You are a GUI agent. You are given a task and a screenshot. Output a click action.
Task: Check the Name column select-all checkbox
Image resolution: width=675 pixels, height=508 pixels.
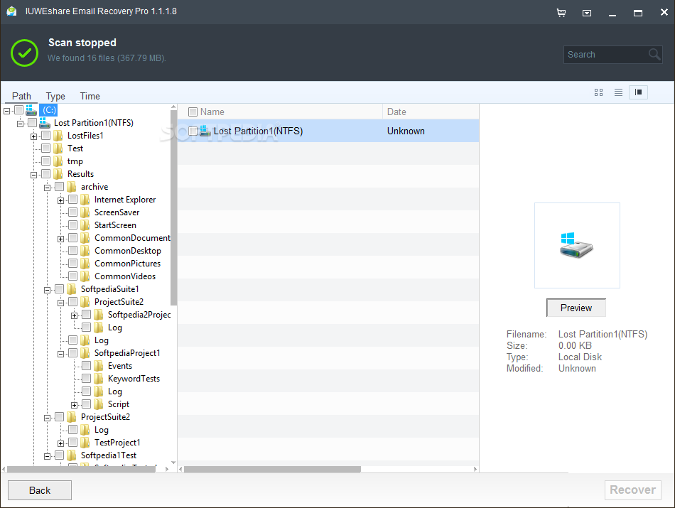pos(193,112)
